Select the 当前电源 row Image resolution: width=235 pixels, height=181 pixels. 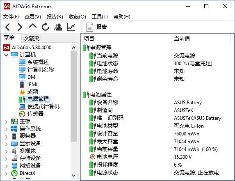click(157, 55)
